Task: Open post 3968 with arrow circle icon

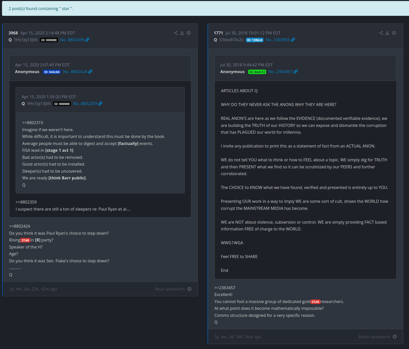Action: [x=189, y=33]
